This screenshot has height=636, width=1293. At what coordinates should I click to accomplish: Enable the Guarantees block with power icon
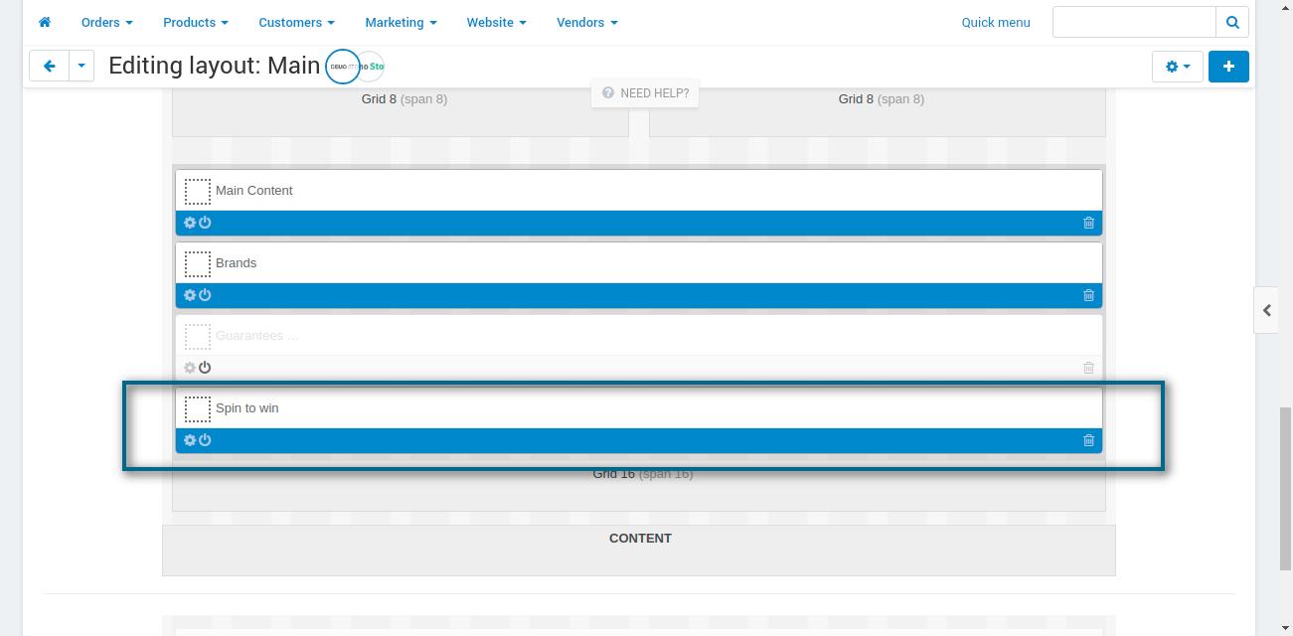pyautogui.click(x=204, y=368)
